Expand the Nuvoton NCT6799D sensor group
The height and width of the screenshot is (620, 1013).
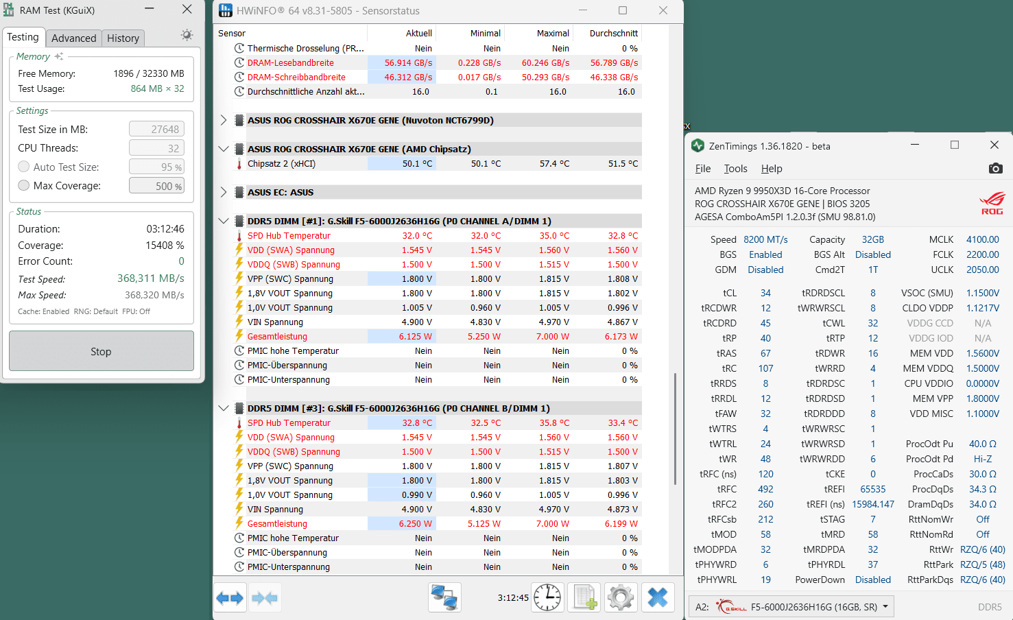[x=224, y=120]
